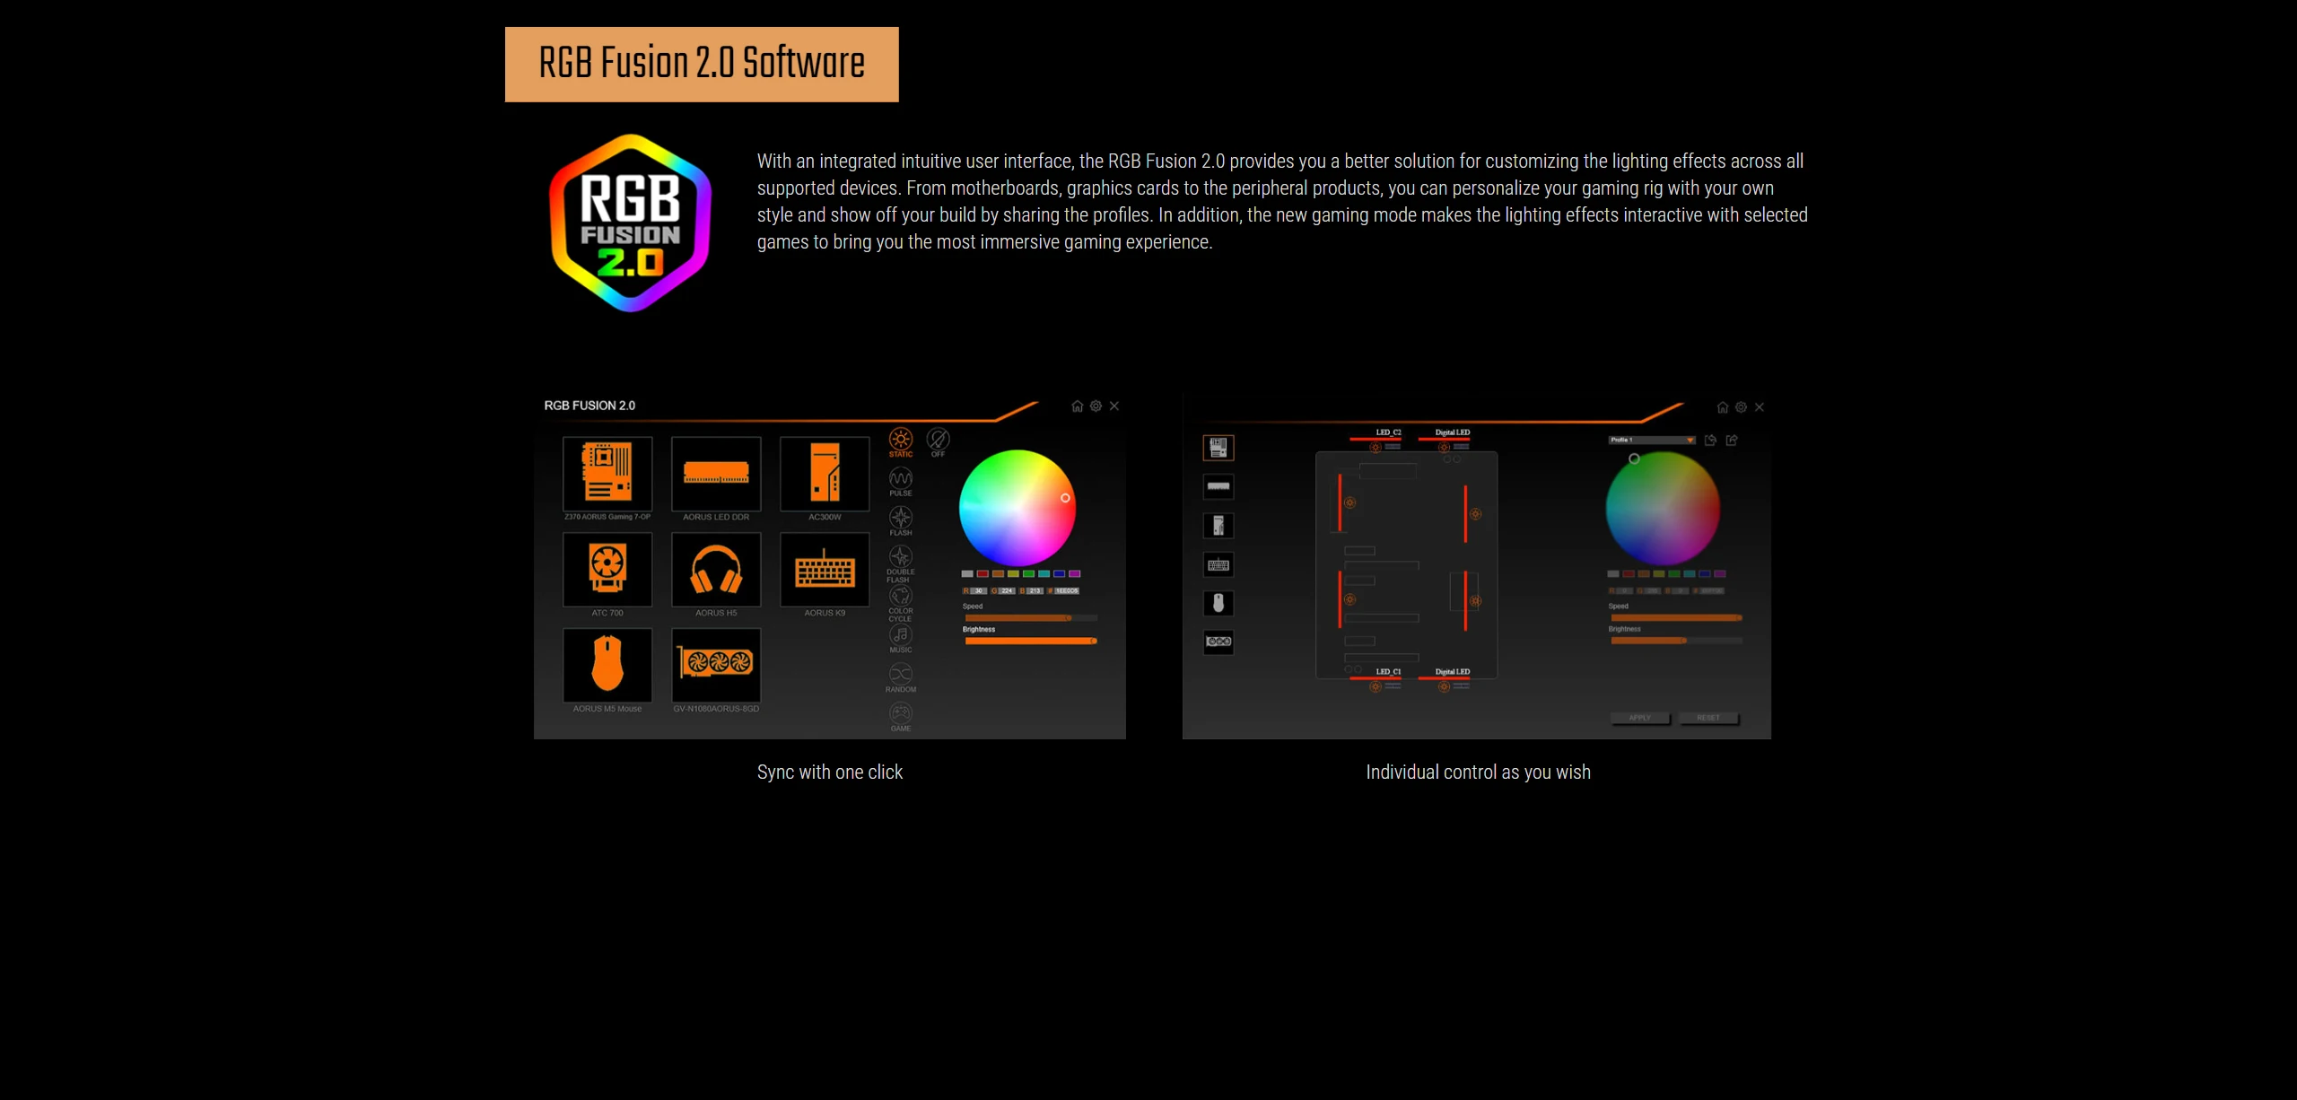2297x1100 pixels.
Task: Click the RGB Fusion 2.0 Software heading banner
Action: (x=702, y=65)
